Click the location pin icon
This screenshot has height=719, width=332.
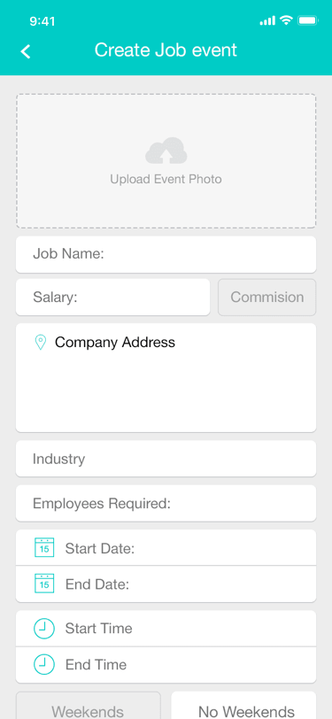point(41,343)
